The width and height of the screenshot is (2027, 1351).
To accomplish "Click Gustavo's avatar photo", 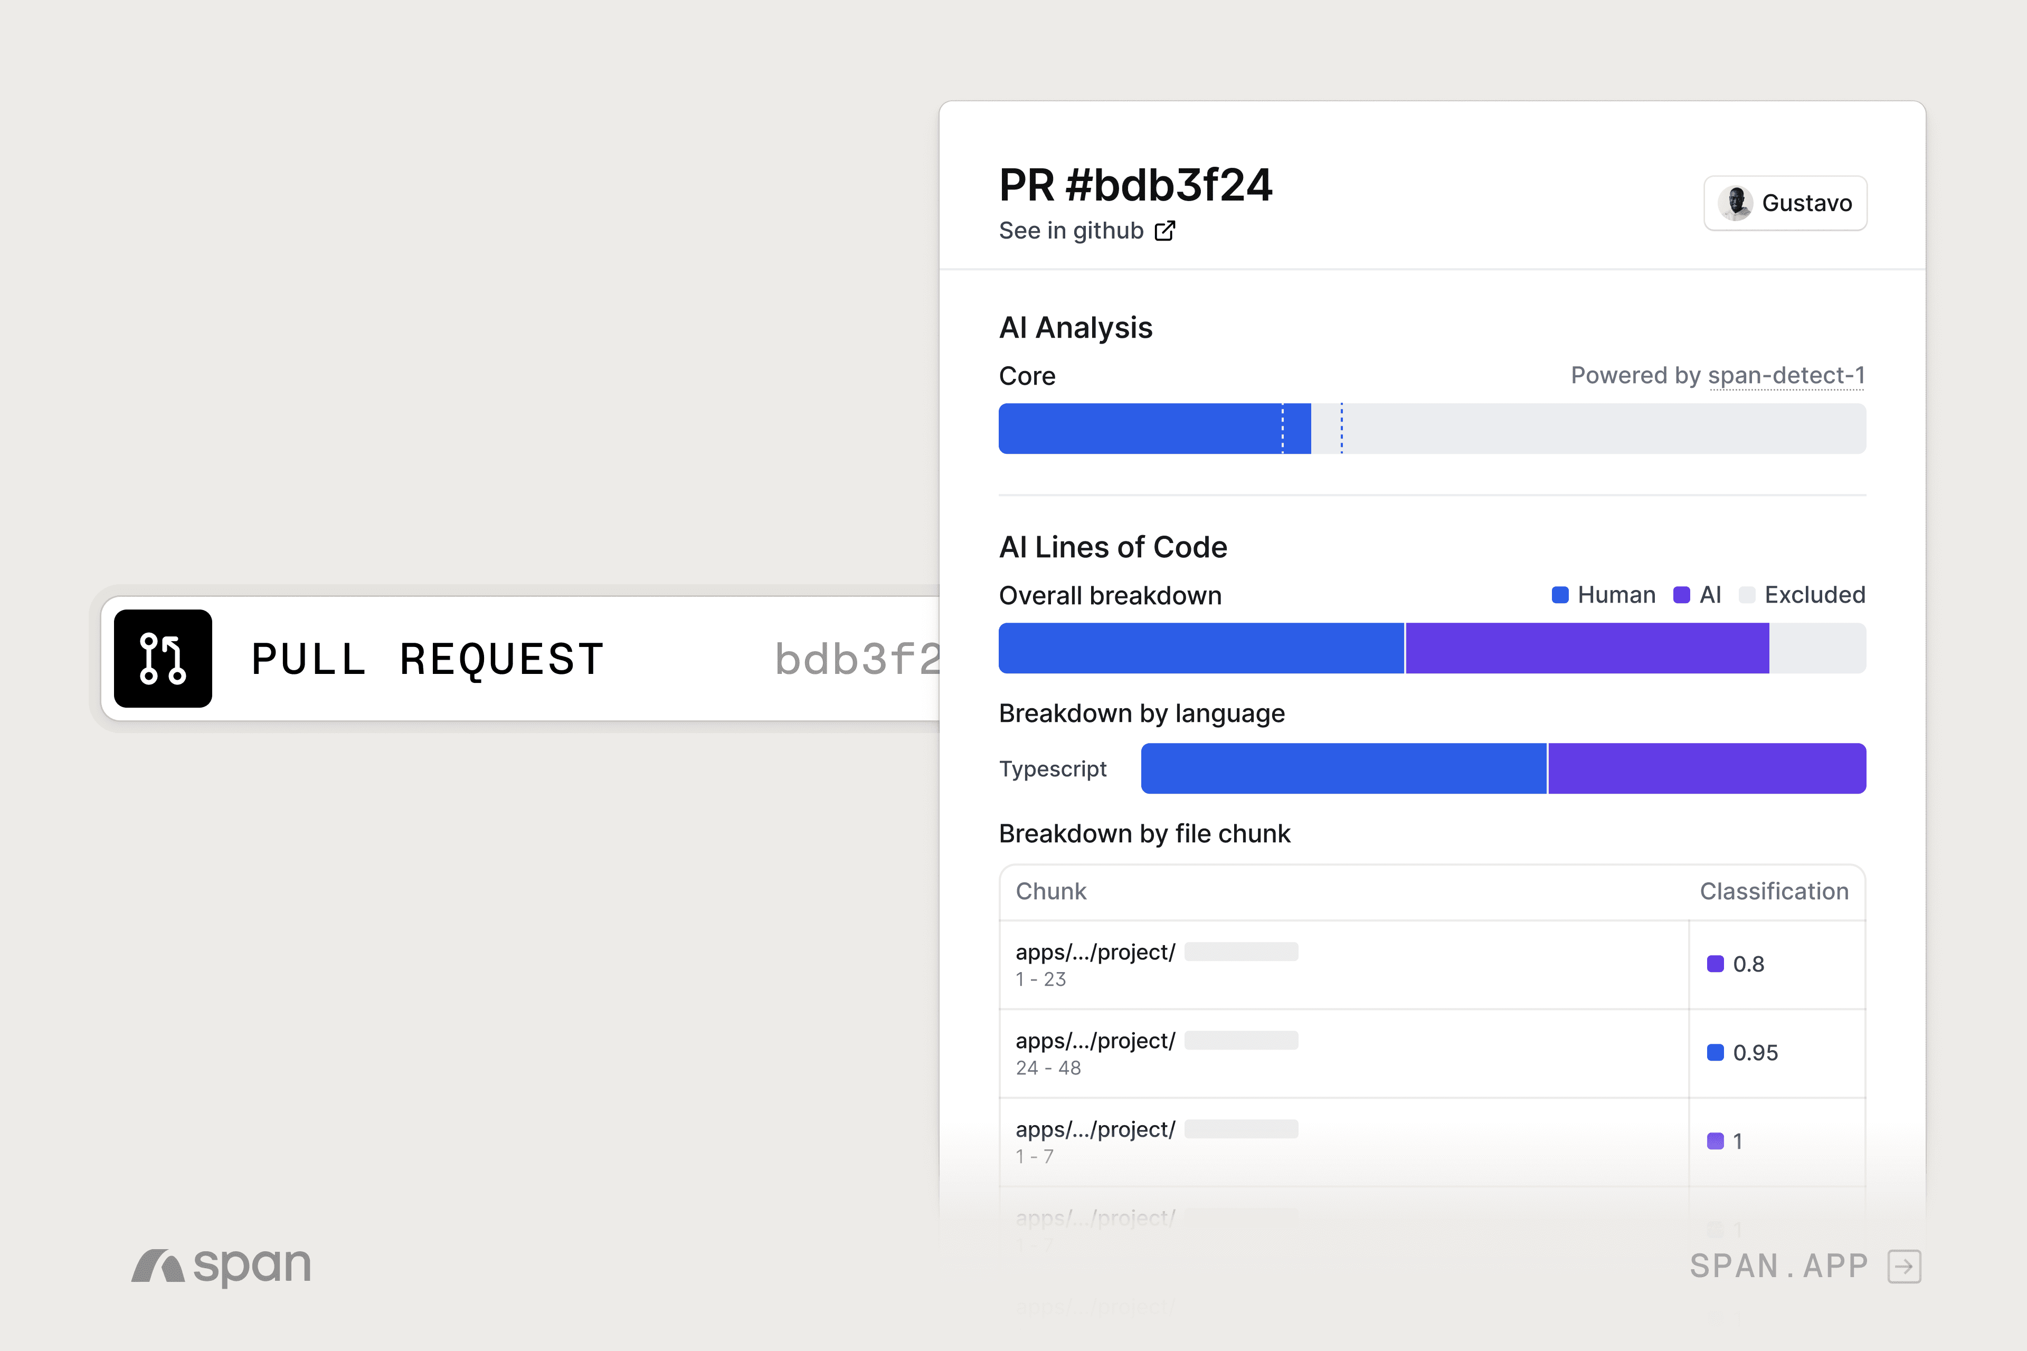I will (x=1735, y=203).
